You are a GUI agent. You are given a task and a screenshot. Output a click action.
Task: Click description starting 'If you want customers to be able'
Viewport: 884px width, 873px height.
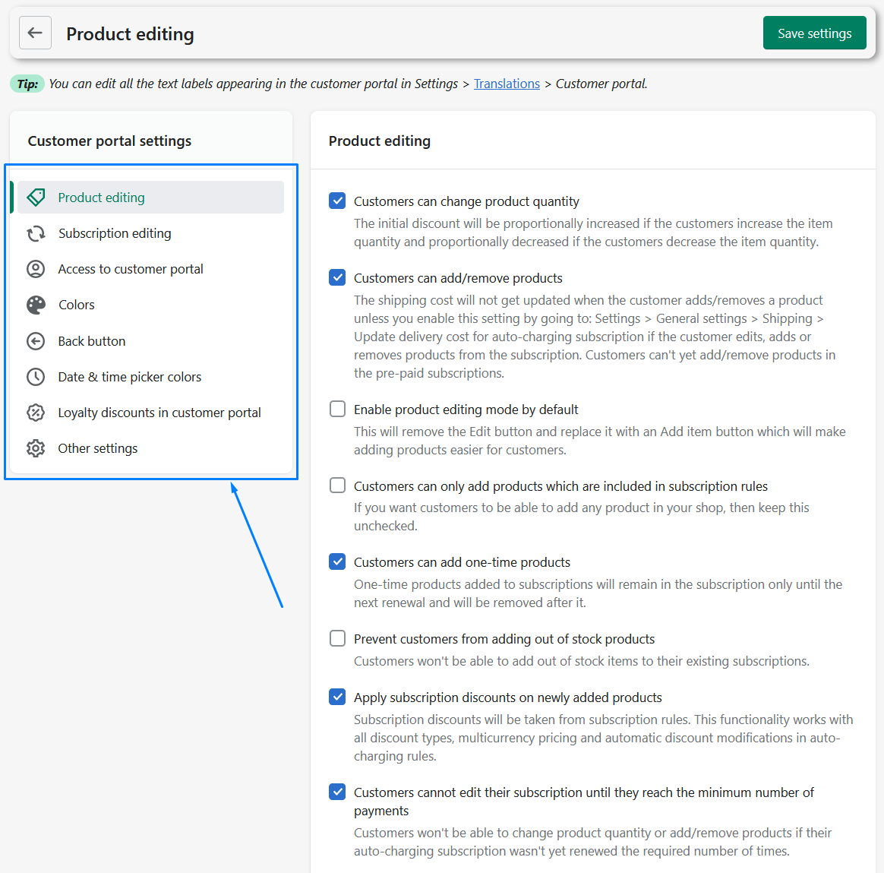coord(581,517)
